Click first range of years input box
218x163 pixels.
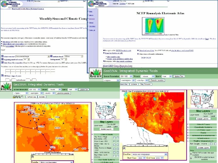tap(7, 80)
